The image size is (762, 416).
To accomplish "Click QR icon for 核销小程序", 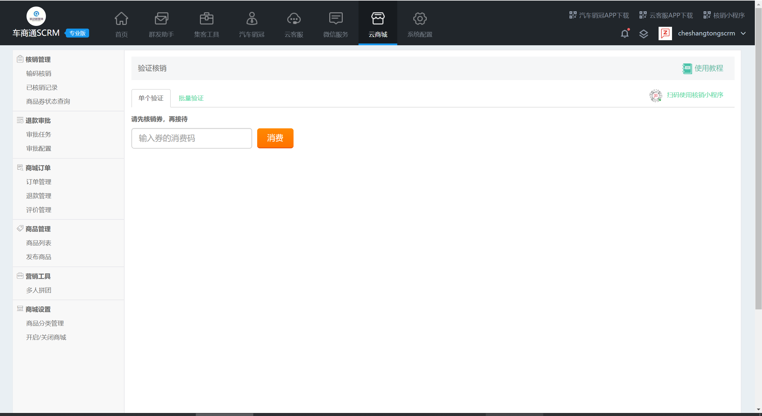I will (x=707, y=15).
